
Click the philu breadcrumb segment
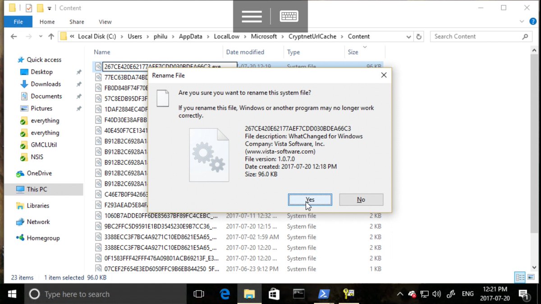click(x=160, y=36)
